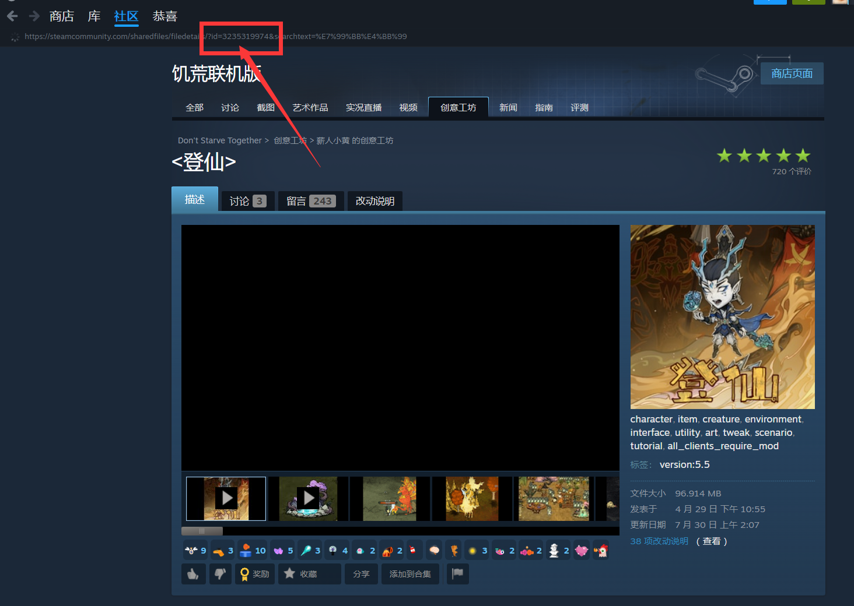Image resolution: width=854 pixels, height=606 pixels.
Task: Switch to the 截图 hub tab
Action: click(265, 108)
